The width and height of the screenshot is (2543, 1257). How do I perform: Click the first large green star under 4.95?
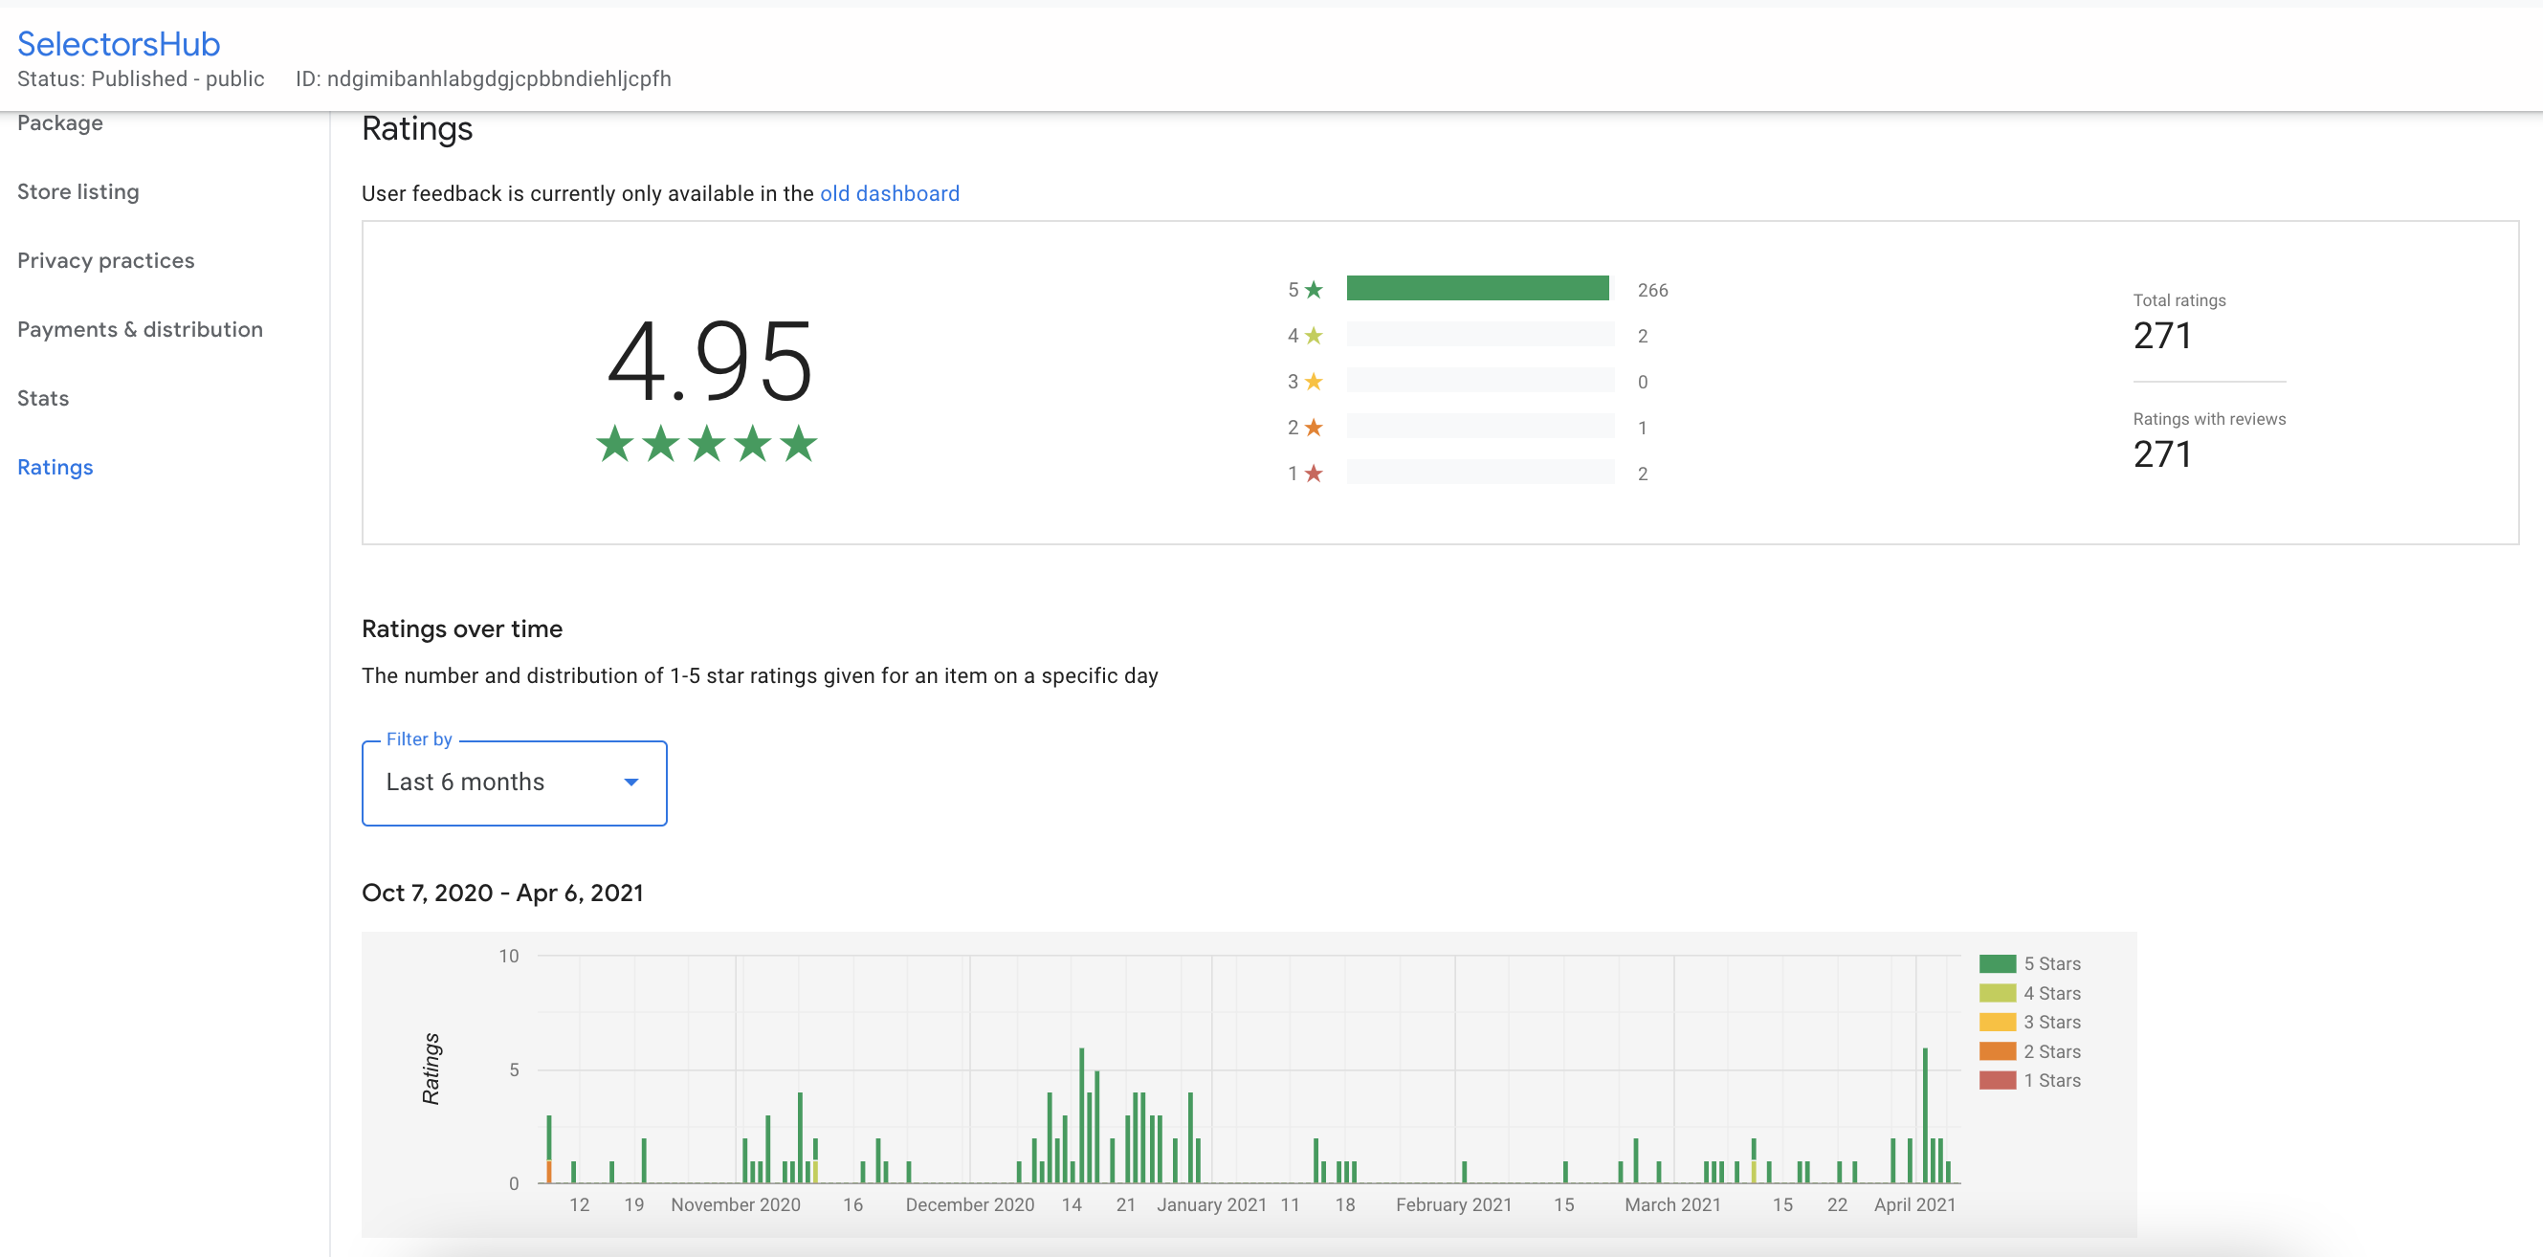(614, 443)
